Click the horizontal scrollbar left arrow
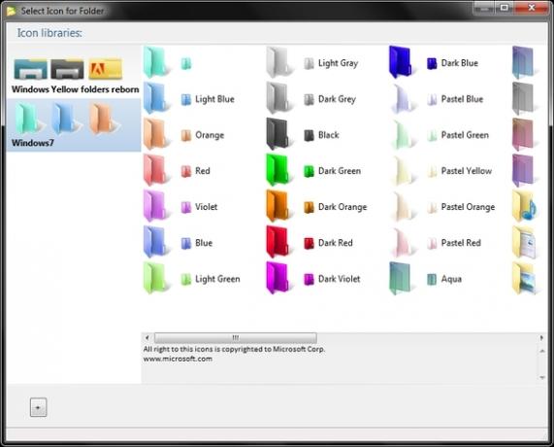 pos(147,338)
